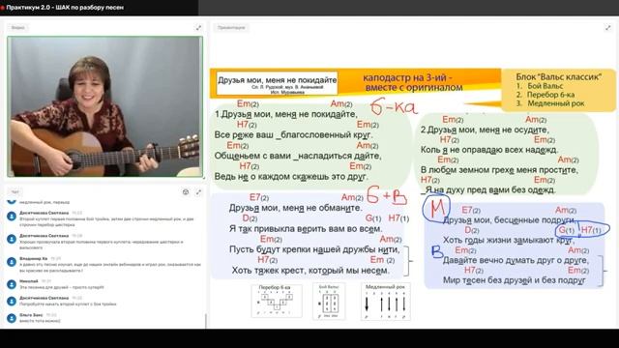
Task: Click chat message 'вместе тоτа можно)' from Ольга Закс
Action: click(x=41, y=321)
